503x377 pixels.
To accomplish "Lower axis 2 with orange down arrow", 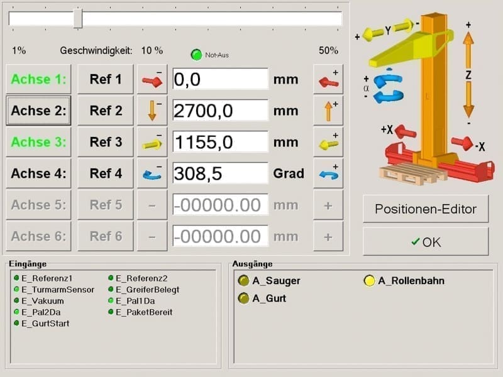I will click(x=152, y=111).
